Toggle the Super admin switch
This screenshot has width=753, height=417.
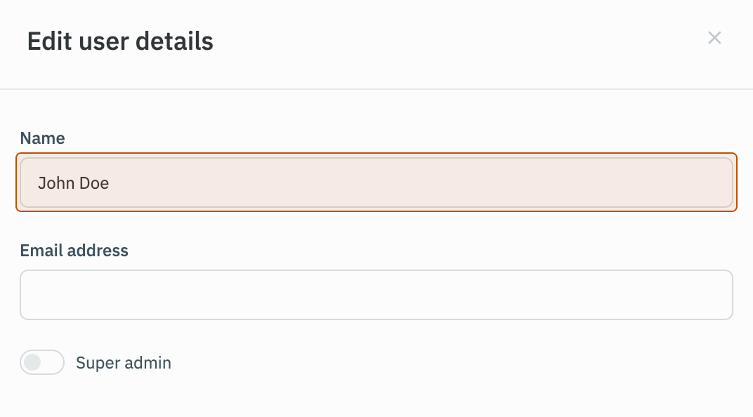click(x=42, y=362)
